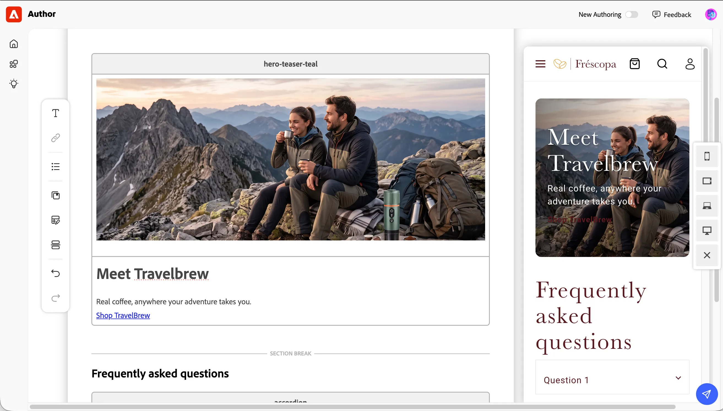Switch preview to mobile phone view
723x411 pixels.
click(707, 156)
